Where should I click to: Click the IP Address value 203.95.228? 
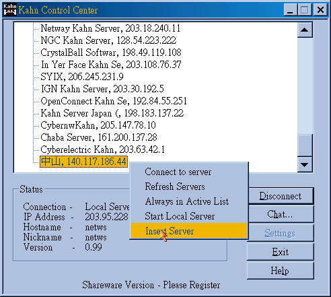click(x=107, y=217)
